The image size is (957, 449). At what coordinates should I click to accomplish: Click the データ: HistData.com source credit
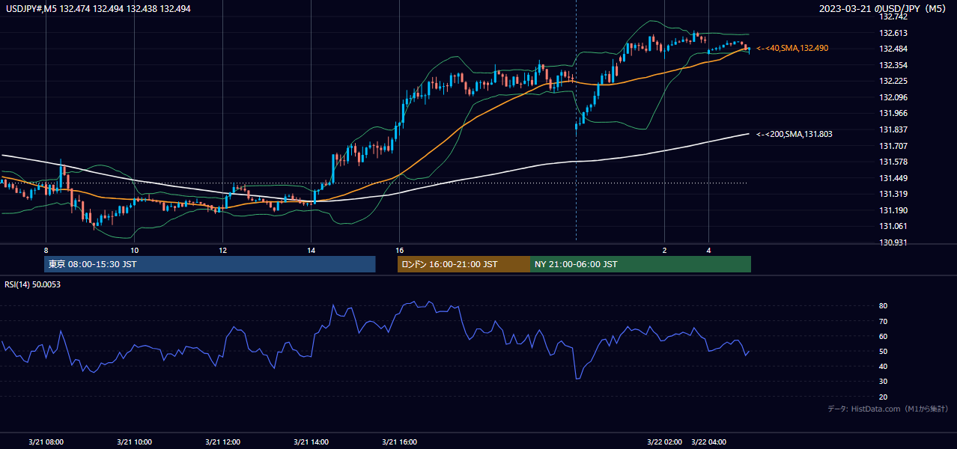[888, 409]
